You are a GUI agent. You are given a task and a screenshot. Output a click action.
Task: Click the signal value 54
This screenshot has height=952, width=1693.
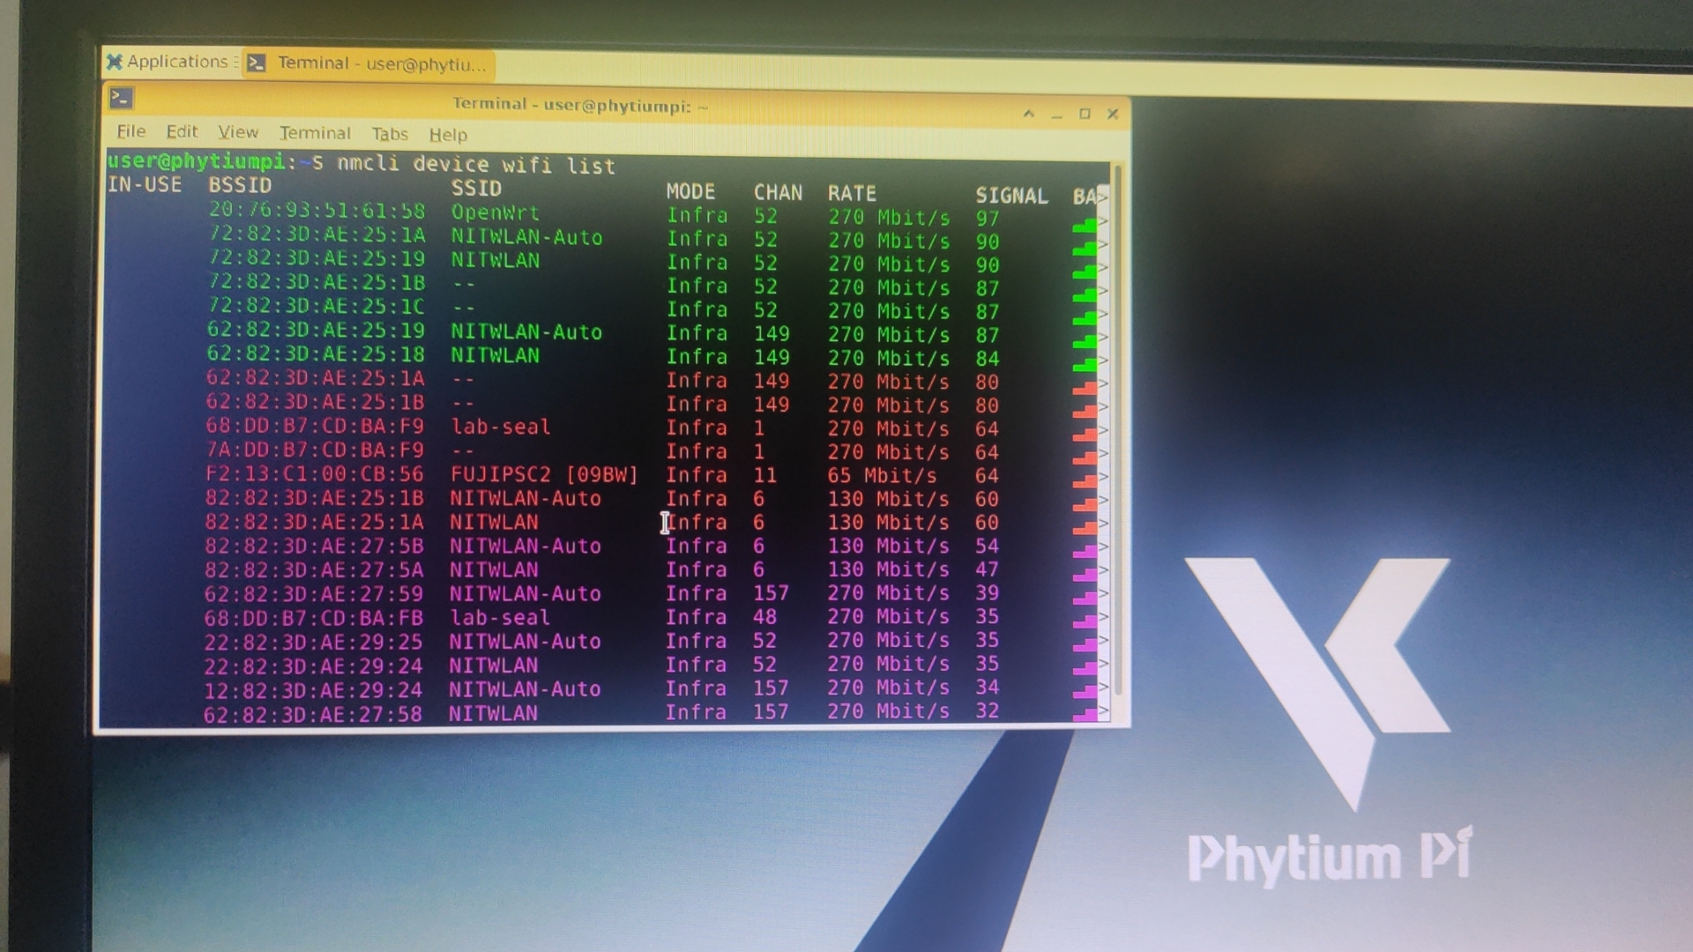pos(987,546)
